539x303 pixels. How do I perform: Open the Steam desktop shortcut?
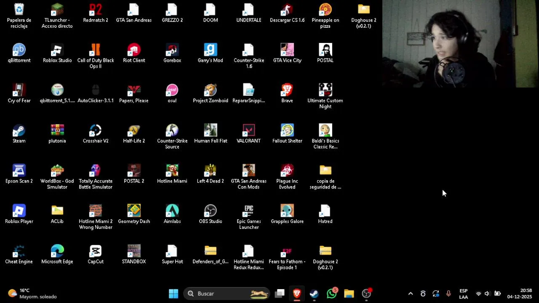19,134
